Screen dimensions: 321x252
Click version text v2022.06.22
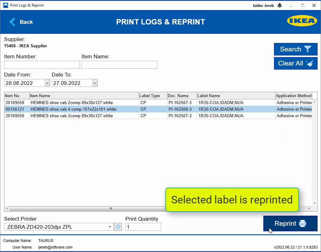[x=296, y=247]
